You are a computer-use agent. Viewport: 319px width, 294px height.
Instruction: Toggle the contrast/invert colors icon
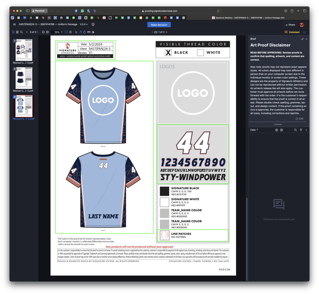point(93,32)
